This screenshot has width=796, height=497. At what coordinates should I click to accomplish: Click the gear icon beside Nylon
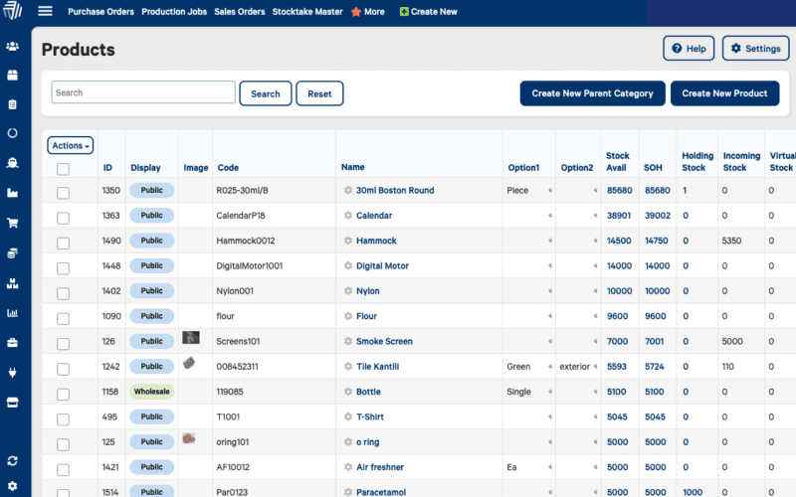(348, 291)
